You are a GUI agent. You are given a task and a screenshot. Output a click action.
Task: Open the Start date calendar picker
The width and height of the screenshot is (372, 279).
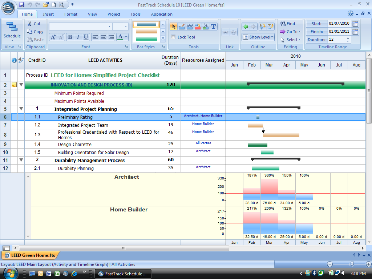(x=355, y=24)
